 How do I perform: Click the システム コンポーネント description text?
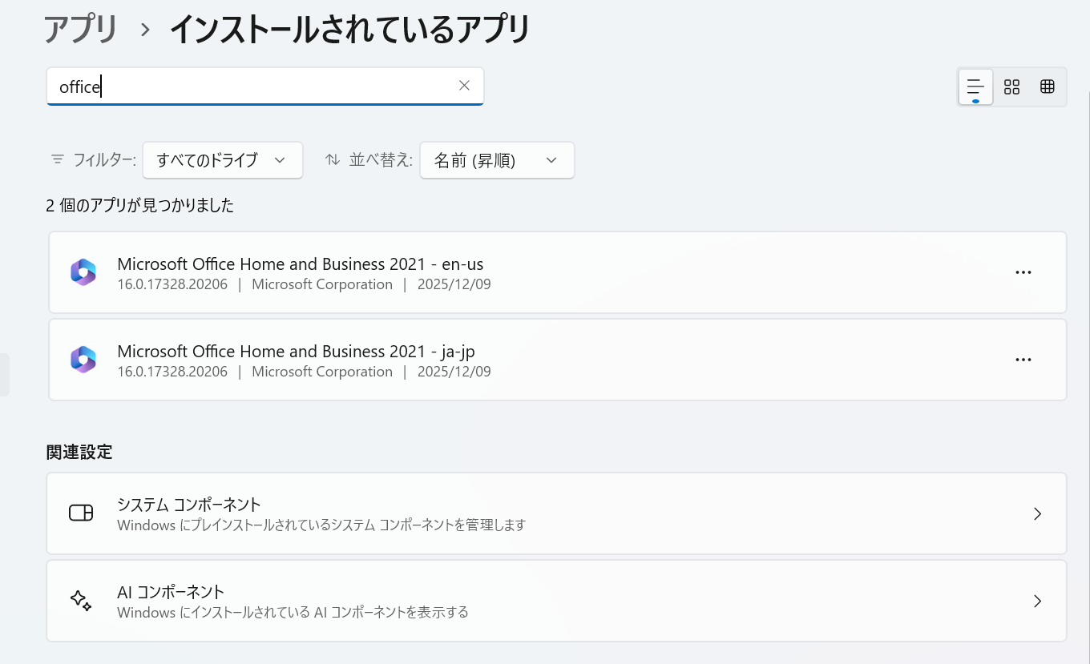coord(321,525)
